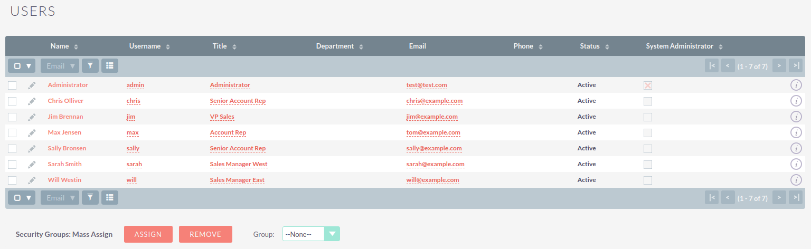Screen dimensions: 811x249
Task: Click Max Jensen's Active status text
Action: tap(587, 132)
